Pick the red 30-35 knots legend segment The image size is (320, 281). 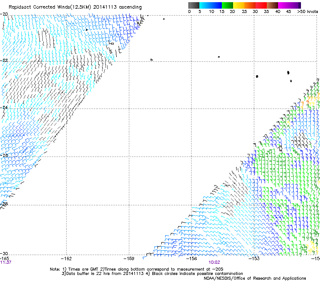click(261, 5)
